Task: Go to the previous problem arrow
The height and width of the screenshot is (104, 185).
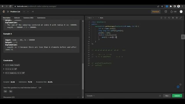Action: pos(24,12)
